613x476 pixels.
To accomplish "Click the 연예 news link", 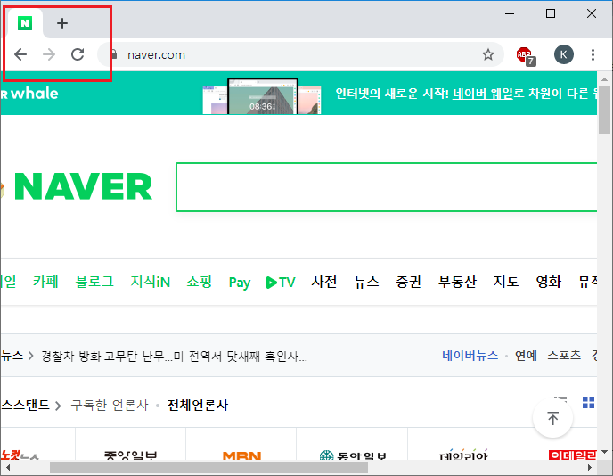I will point(526,356).
